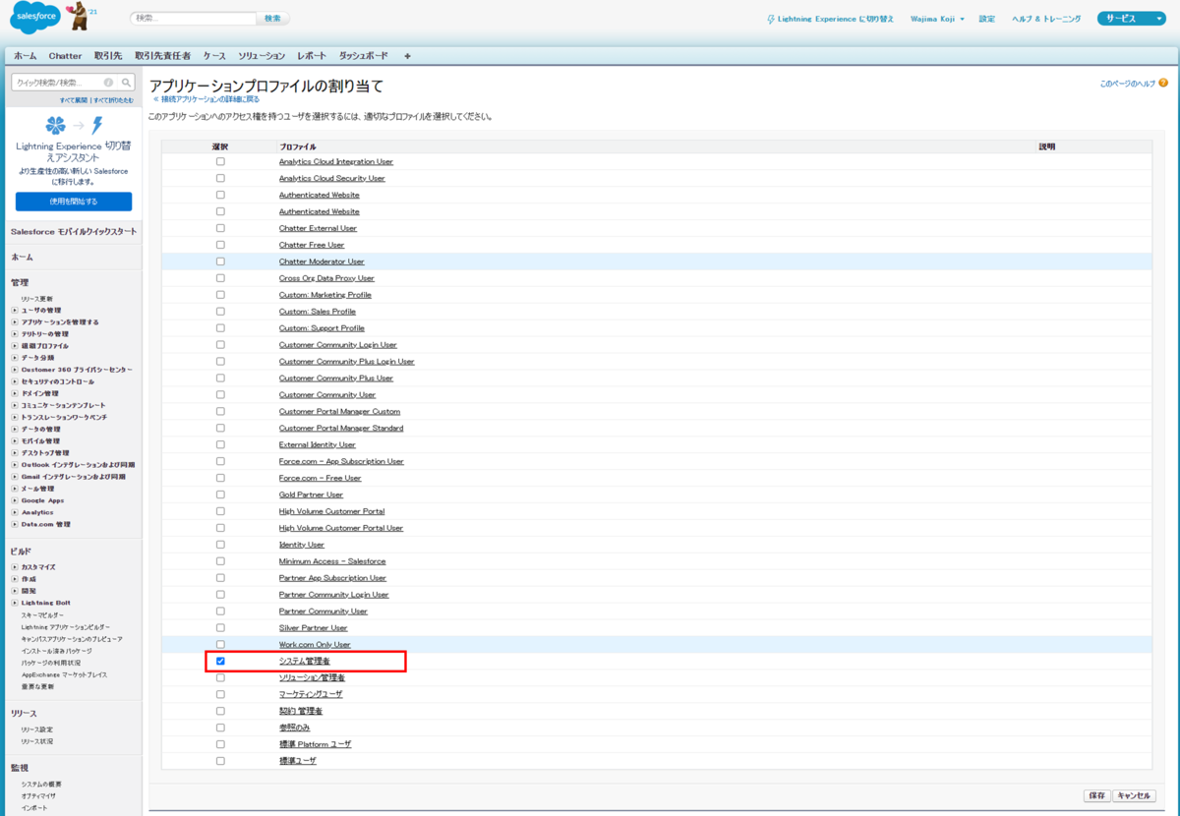This screenshot has height=816, width=1180.
Task: Open the 設定 link in header
Action: pos(987,19)
